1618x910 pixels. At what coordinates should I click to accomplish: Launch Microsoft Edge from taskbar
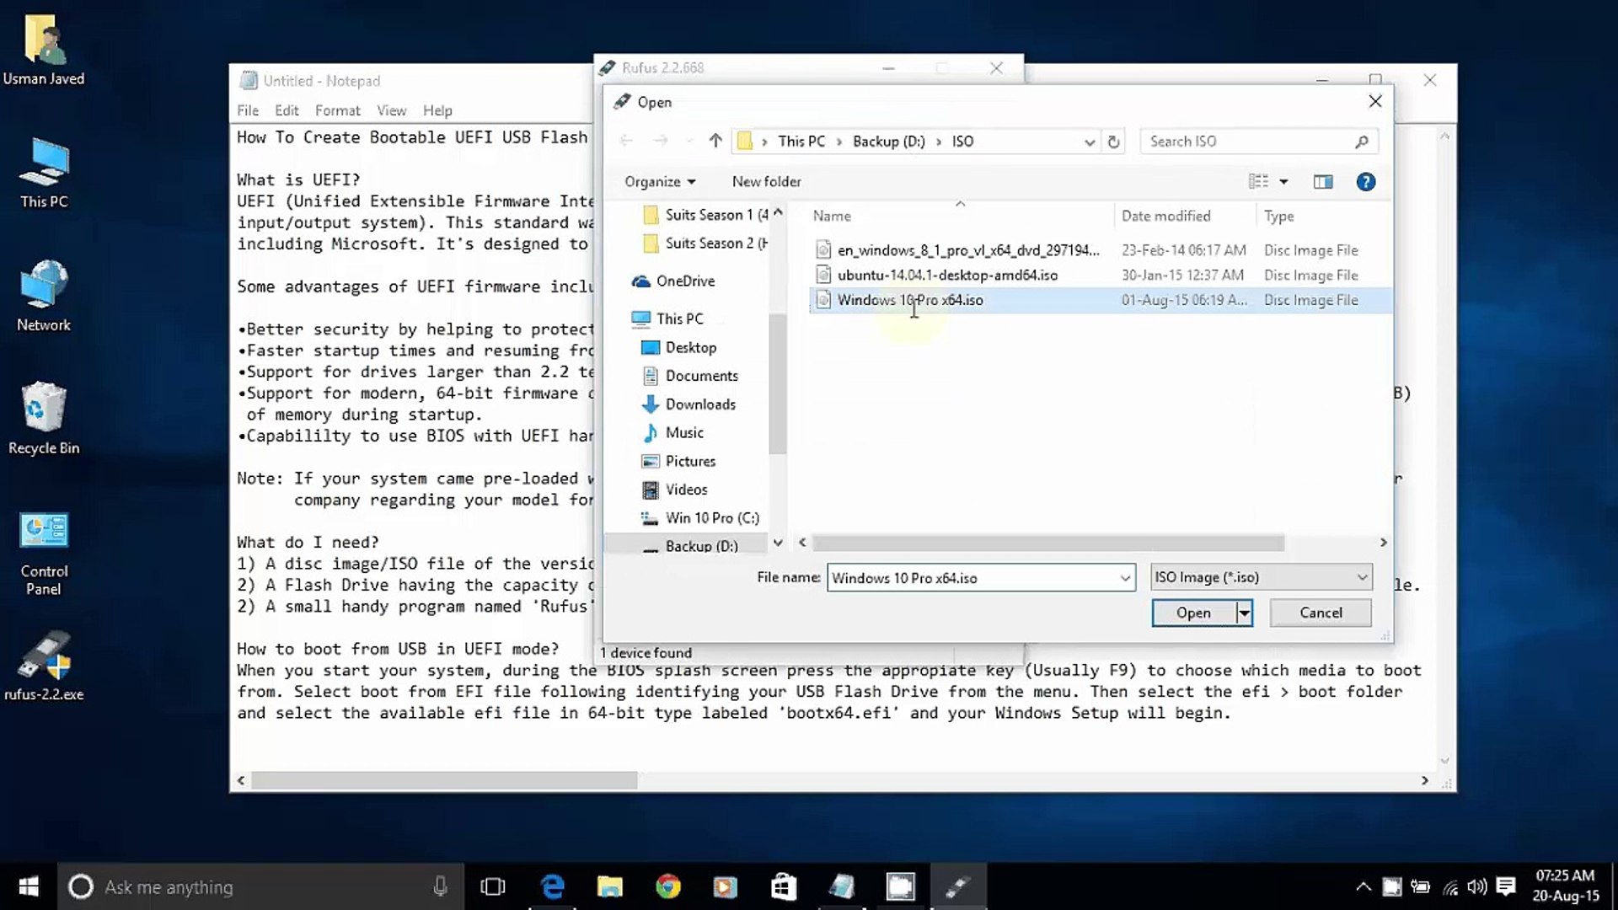pyautogui.click(x=553, y=886)
